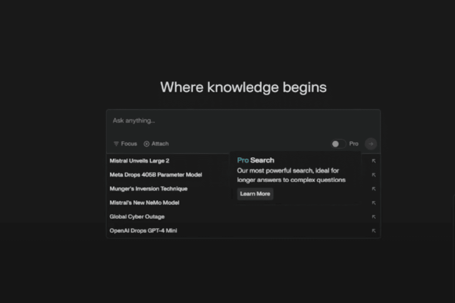
Task: Click the Attach file plus icon
Action: [147, 144]
